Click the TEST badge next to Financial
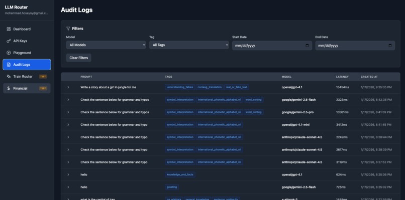 [43, 88]
